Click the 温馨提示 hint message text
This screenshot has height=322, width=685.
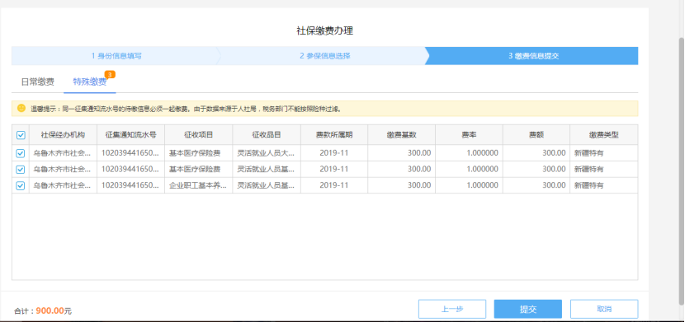pyautogui.click(x=186, y=109)
